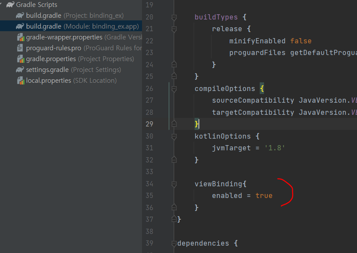Click the buildTypes keyword in the editor
The width and height of the screenshot is (357, 253).
click(x=216, y=17)
